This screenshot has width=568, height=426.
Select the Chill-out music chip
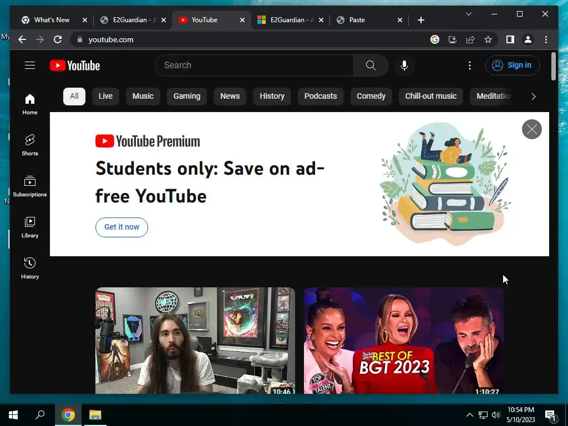click(430, 96)
